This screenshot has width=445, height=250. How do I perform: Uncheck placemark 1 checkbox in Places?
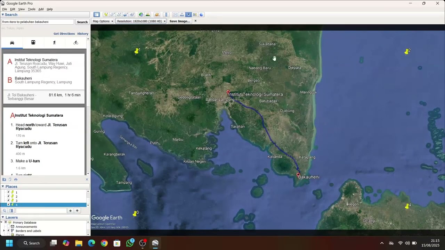(x=9, y=192)
